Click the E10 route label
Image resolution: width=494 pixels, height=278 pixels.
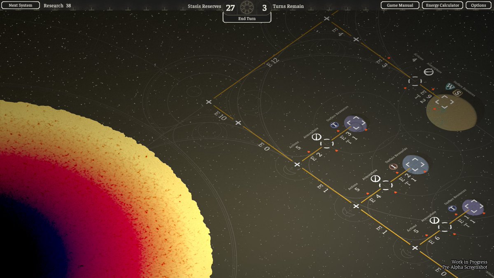click(220, 116)
